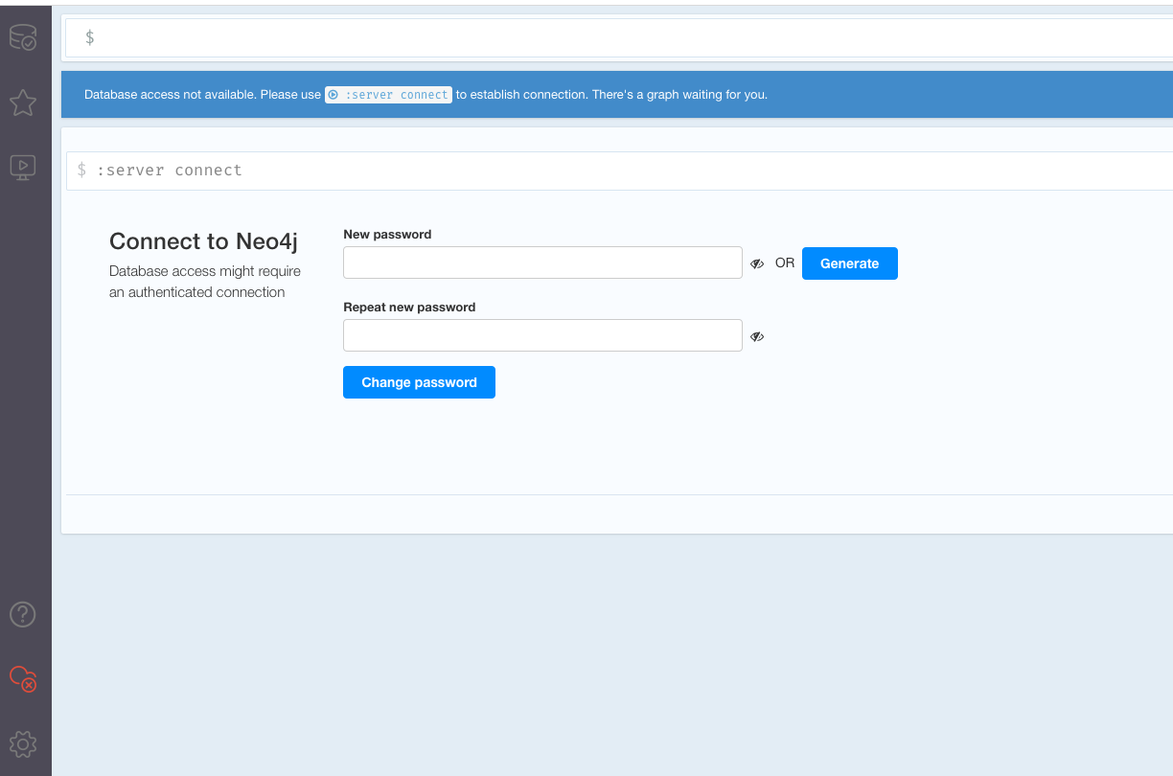Screen dimensions: 1173x776
Task: Toggle visibility of Repeat new password field
Action: [757, 336]
